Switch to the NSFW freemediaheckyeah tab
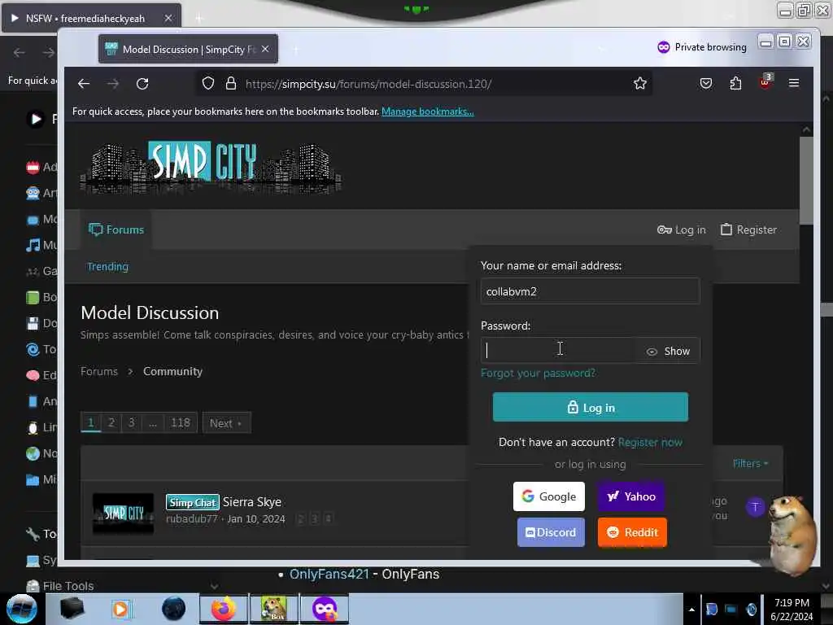Screen dimensions: 833x625 pos(91,18)
